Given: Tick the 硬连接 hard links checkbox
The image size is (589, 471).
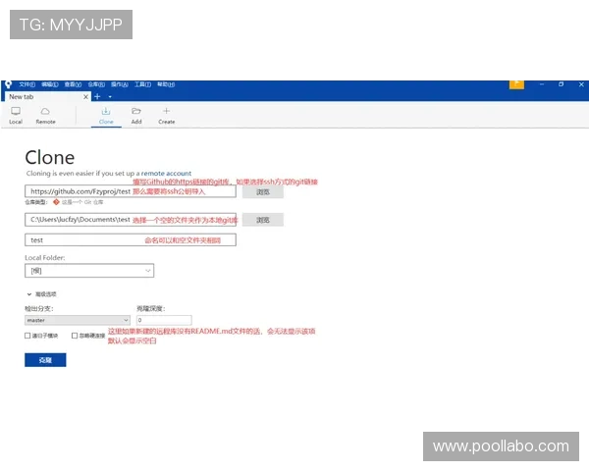Looking at the screenshot, I should pos(75,336).
